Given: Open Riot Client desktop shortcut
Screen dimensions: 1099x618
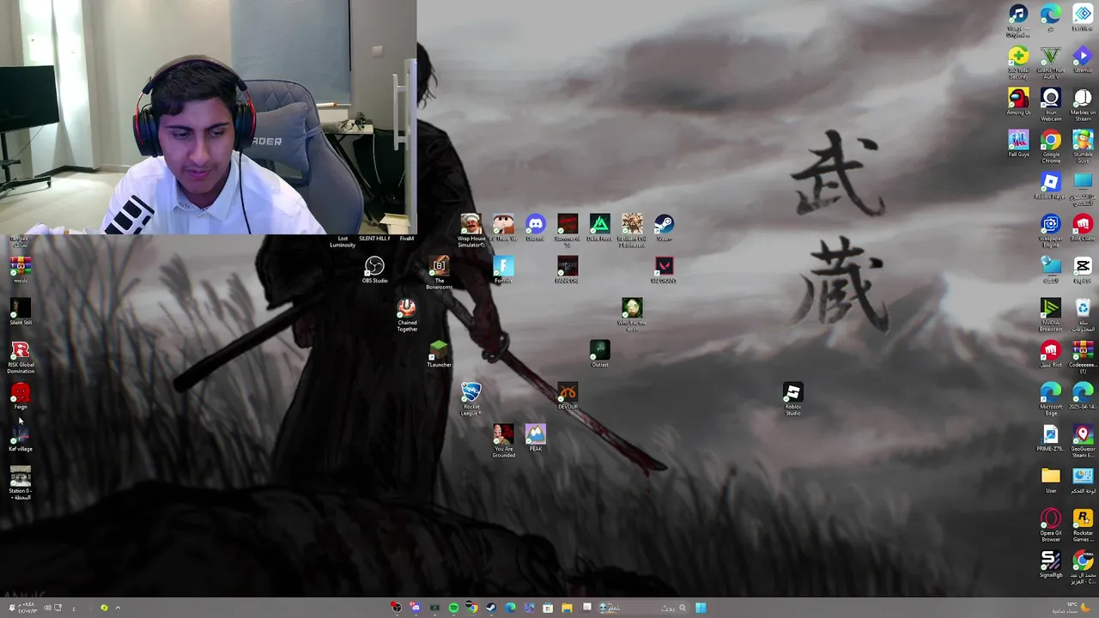Looking at the screenshot, I should [x=1083, y=227].
